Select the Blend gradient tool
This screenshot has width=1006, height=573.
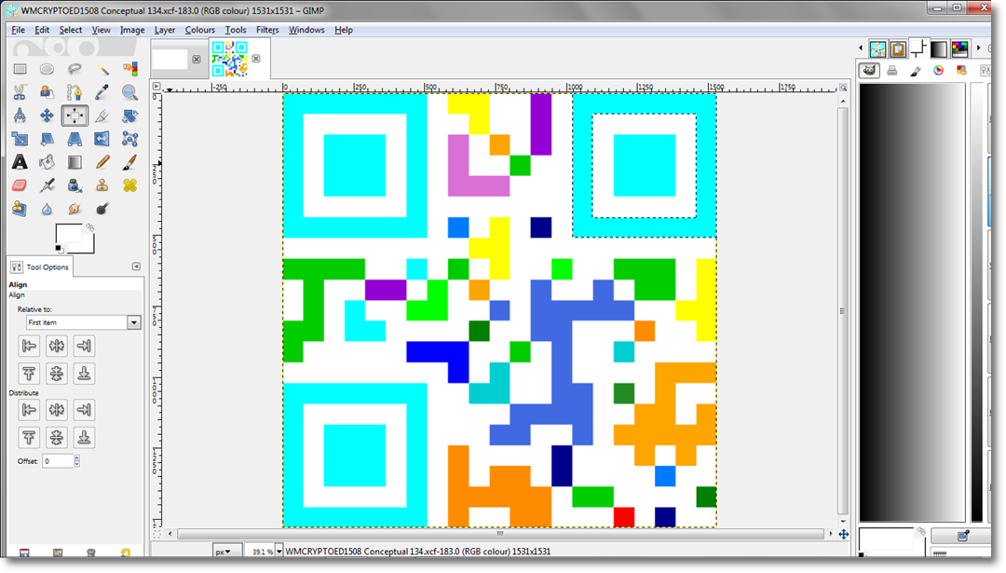(75, 162)
